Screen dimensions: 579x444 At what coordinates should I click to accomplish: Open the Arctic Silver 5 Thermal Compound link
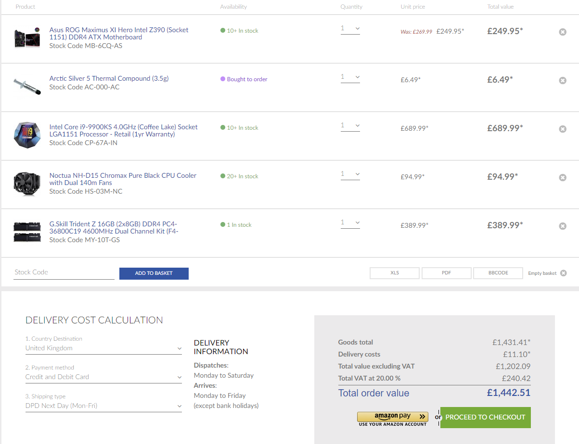(x=109, y=78)
